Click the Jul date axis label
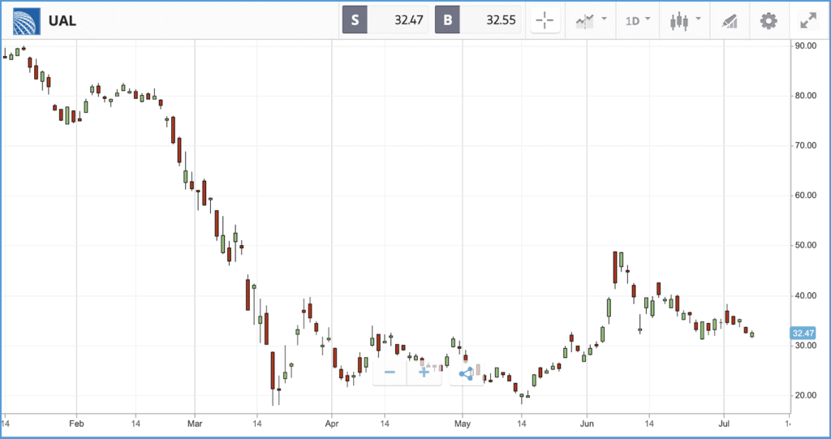The width and height of the screenshot is (831, 439). (x=723, y=424)
